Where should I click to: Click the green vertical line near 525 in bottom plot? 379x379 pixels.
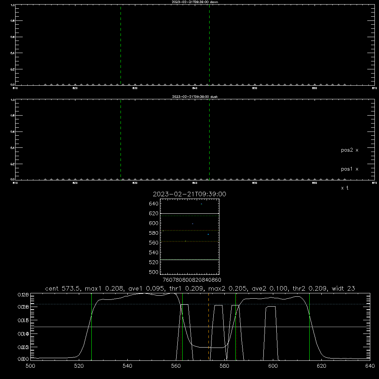[92, 326]
